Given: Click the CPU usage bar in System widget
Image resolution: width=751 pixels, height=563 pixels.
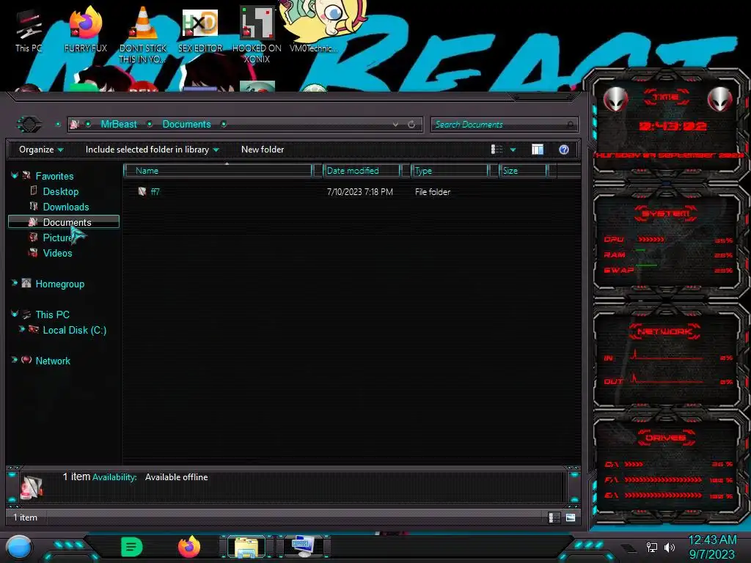Looking at the screenshot, I should [x=651, y=240].
